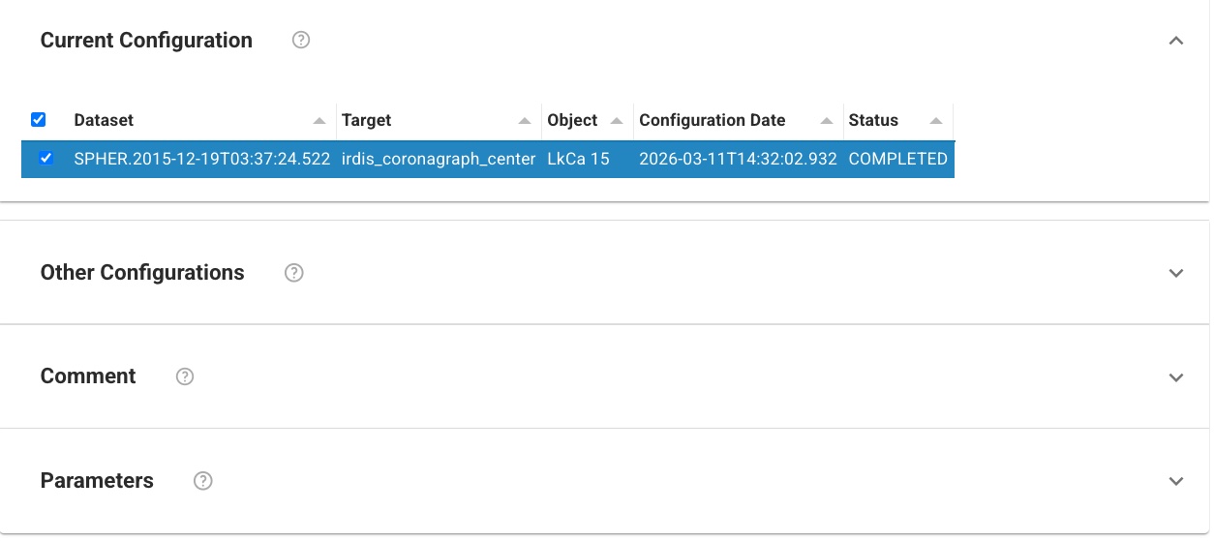Viewport: 1214px width, 541px height.
Task: Uncheck the SPHER.2015-12-19 dataset row checkbox
Action: [x=46, y=159]
